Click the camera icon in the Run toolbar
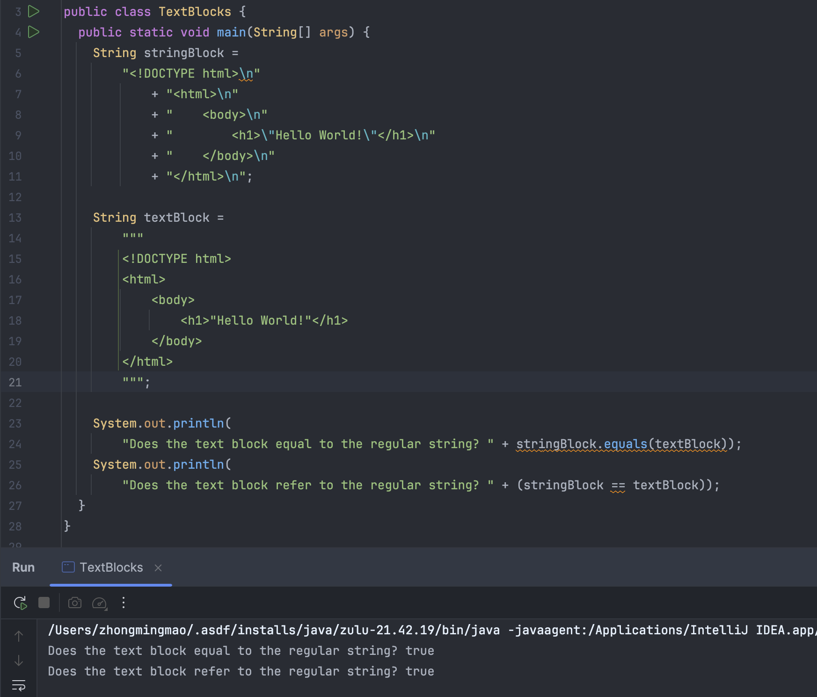The image size is (817, 697). (x=75, y=603)
